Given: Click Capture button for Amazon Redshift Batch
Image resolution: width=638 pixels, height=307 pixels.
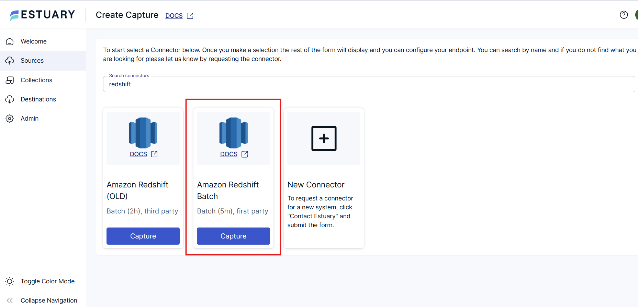Looking at the screenshot, I should click(x=233, y=236).
